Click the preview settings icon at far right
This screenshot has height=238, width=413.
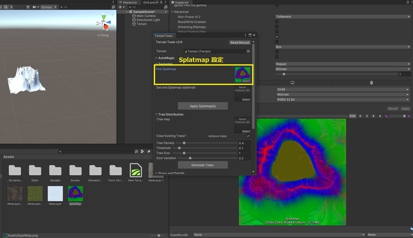point(409,116)
